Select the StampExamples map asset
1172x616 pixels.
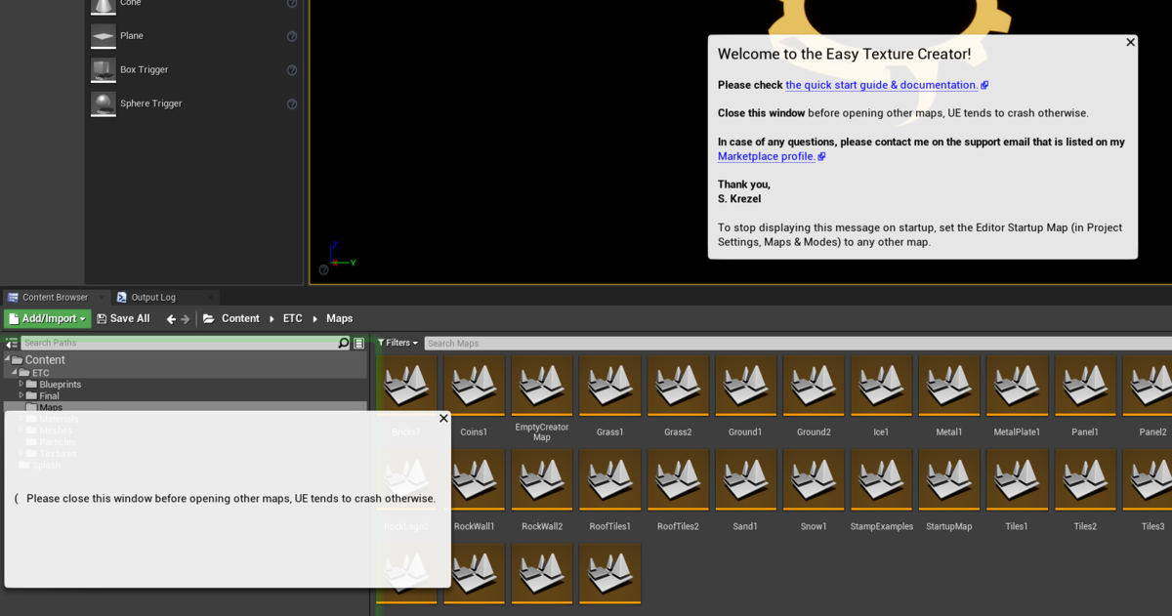tap(881, 490)
